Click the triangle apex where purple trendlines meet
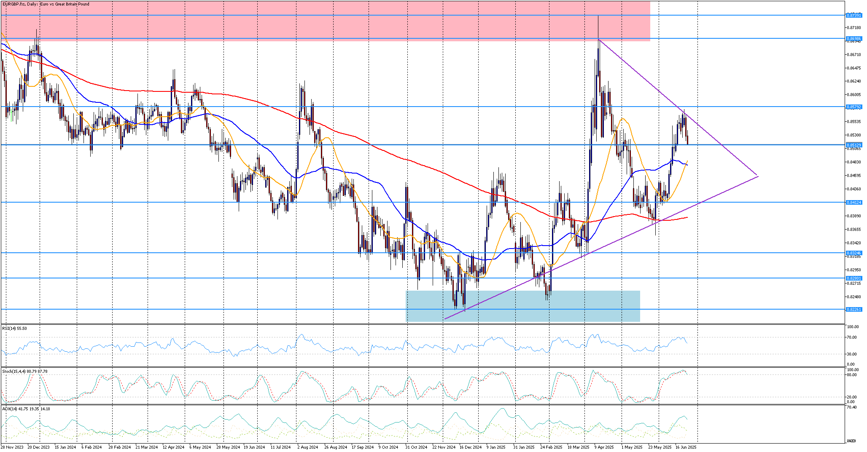867x452 pixels. (x=758, y=176)
